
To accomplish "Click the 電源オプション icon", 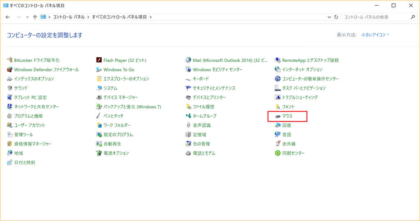I will click(99, 153).
